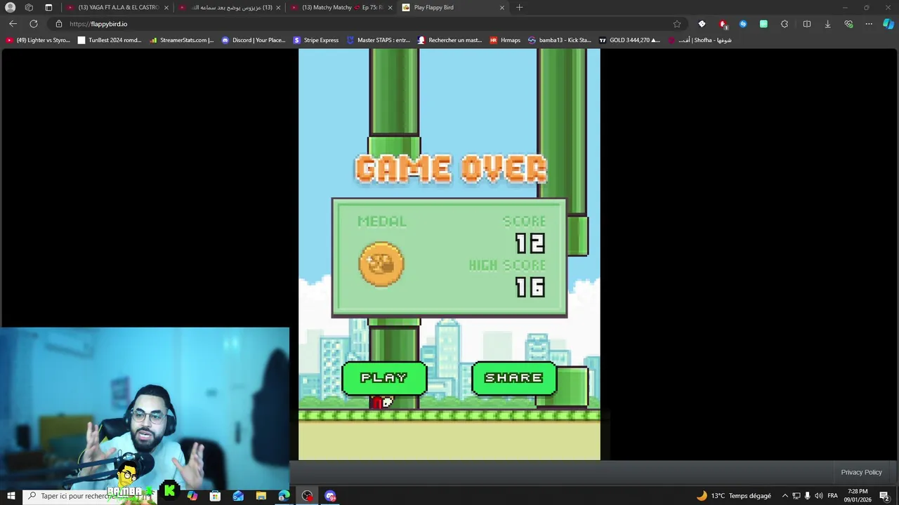Image resolution: width=899 pixels, height=505 pixels.
Task: Open the Stripe Express bookmark
Action: (x=316, y=40)
